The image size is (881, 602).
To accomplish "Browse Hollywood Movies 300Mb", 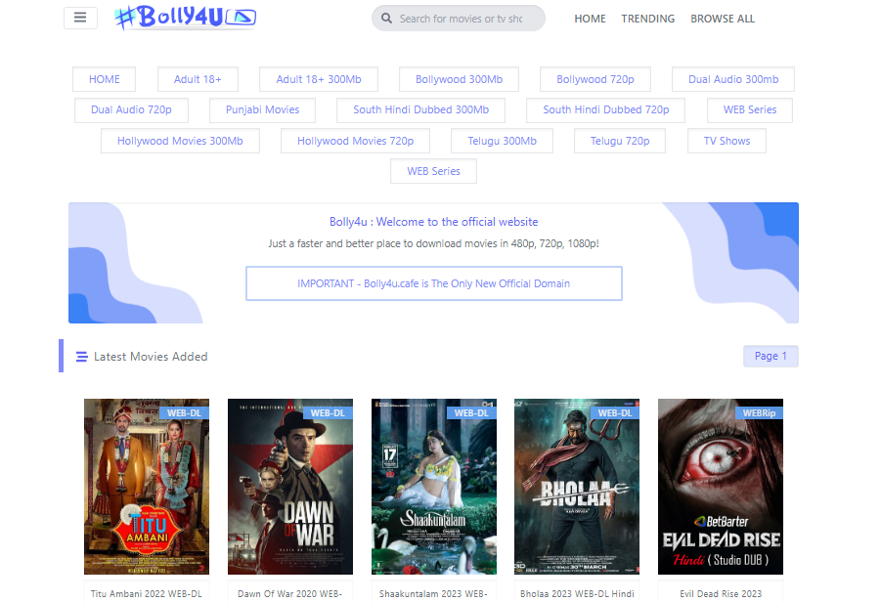I will pos(180,141).
